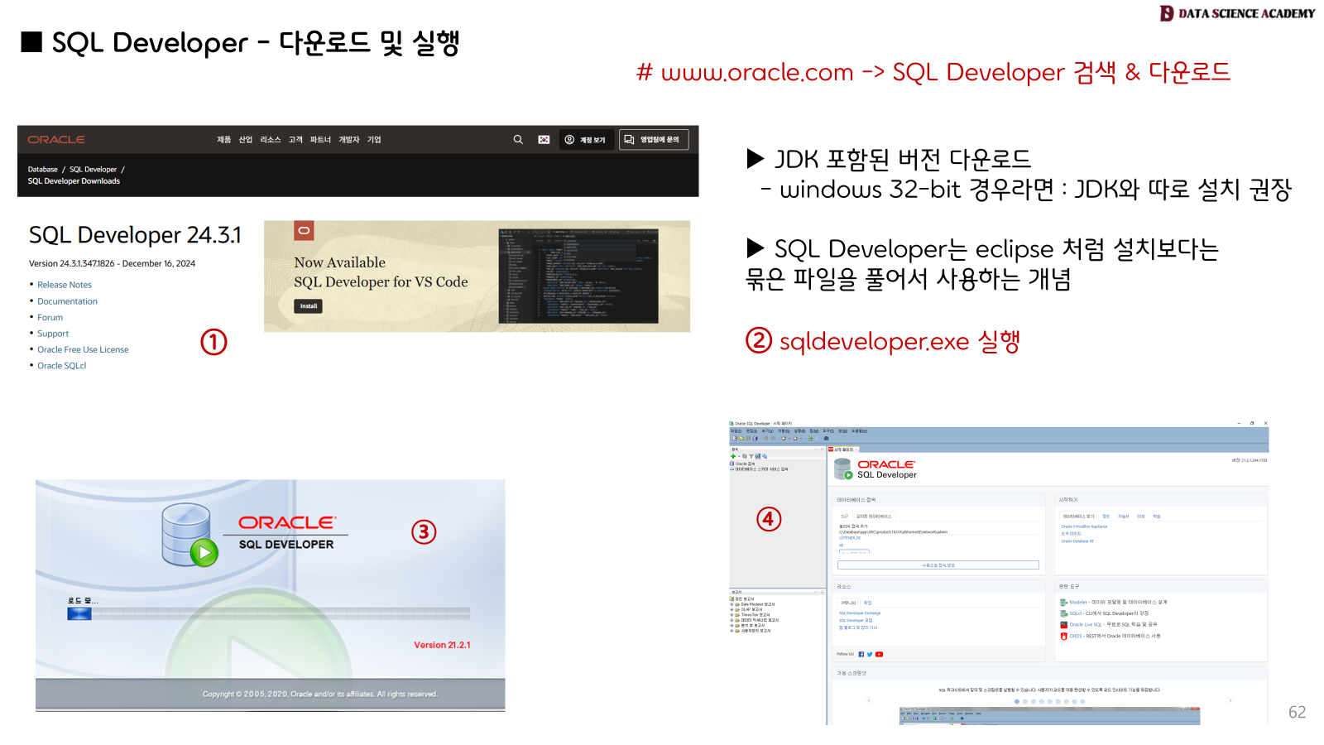Open the 자습서 tab under 시작하기
Screen dimensions: 1324x745
1123,517
